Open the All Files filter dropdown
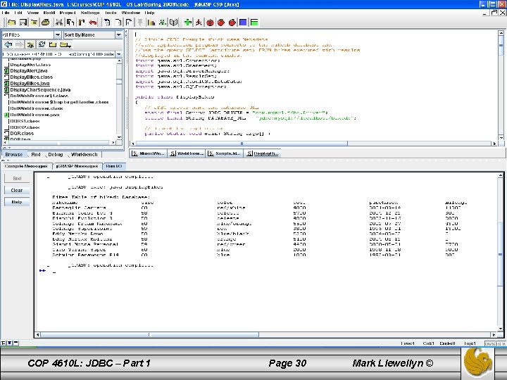 tap(58, 34)
